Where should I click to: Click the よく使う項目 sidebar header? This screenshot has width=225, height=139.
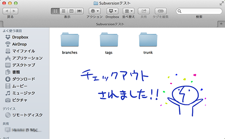[12, 31]
